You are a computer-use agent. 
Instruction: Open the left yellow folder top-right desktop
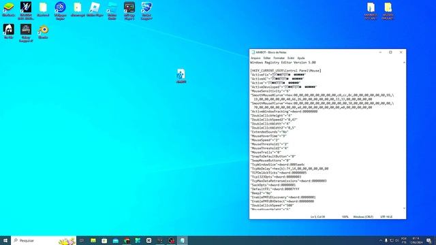coord(371,11)
